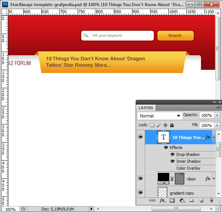This screenshot has width=222, height=213.
Task: Click Layers panel scrollbar up arrow
Action: click(x=219, y=134)
